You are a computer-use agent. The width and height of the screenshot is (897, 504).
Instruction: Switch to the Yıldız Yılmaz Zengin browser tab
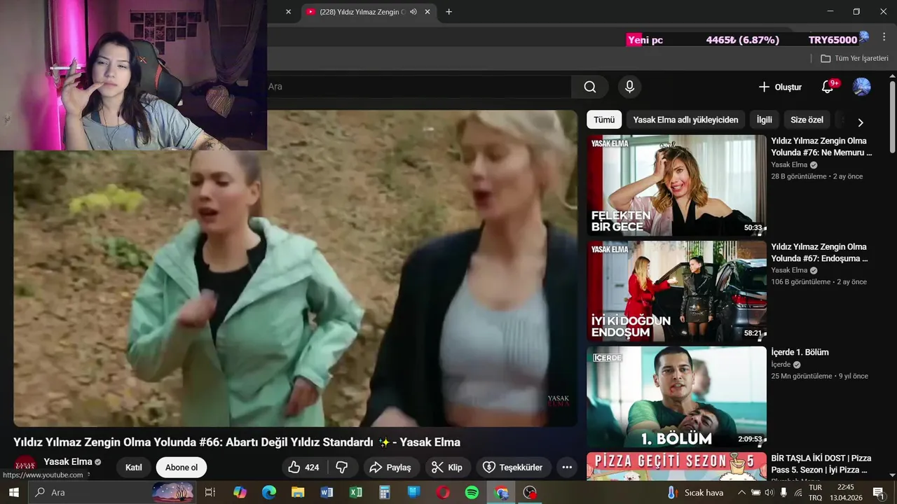(362, 12)
